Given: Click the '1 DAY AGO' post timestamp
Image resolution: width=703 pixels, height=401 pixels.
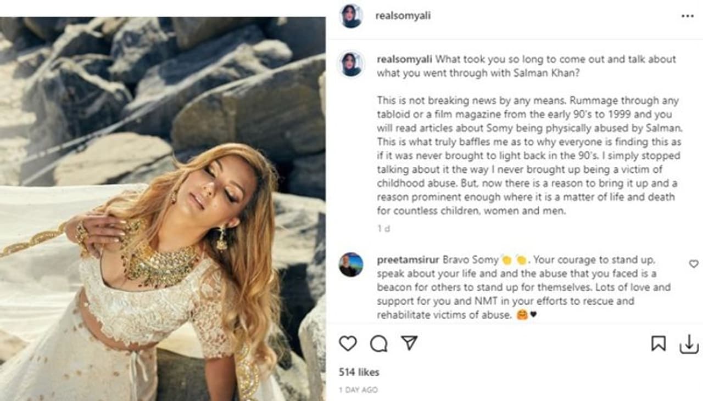Looking at the screenshot, I should (x=358, y=390).
